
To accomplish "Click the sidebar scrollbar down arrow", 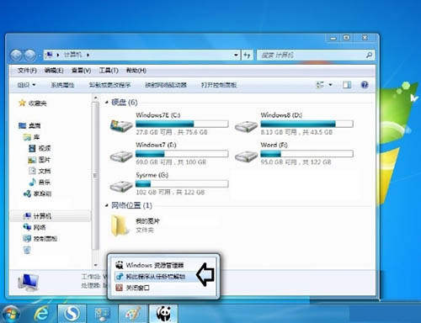I will [95, 265].
